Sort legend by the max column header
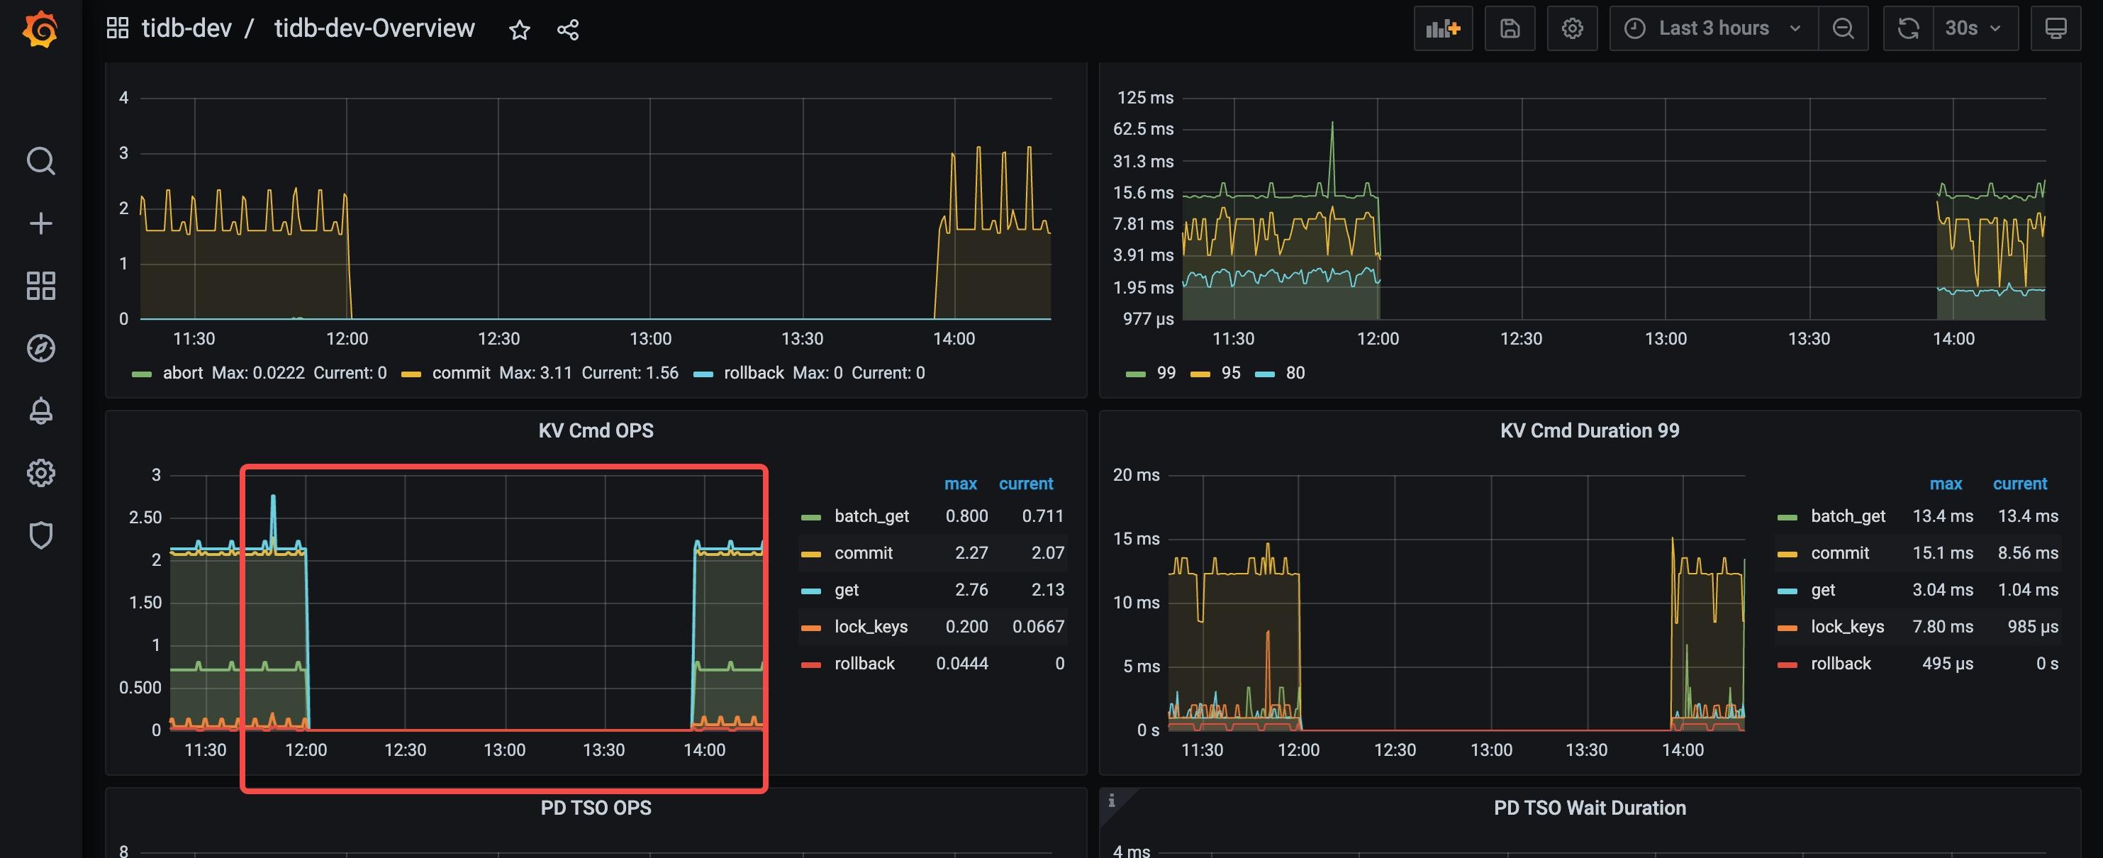Viewport: 2103px width, 858px height. pos(960,484)
